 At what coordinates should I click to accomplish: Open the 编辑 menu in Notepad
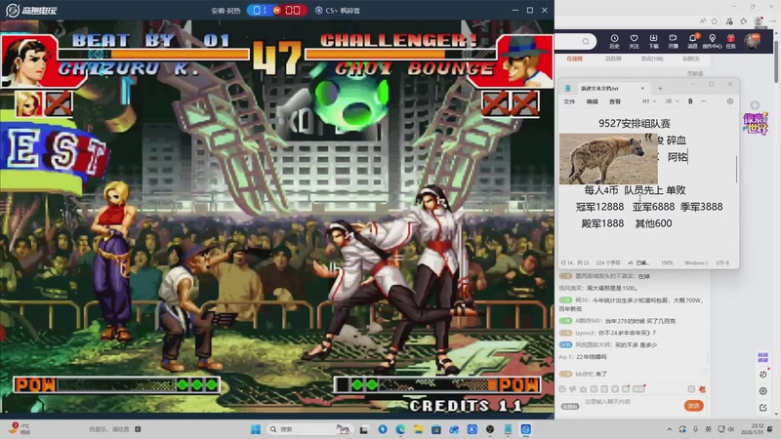click(x=592, y=101)
